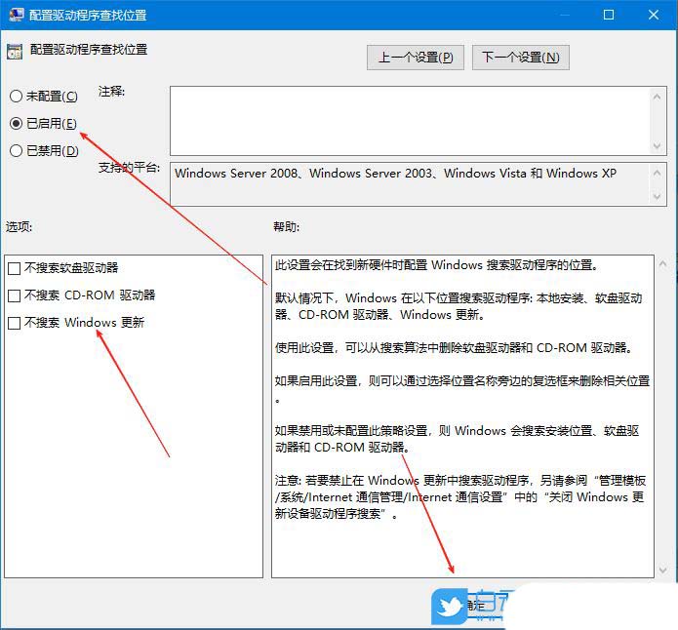Select the 已启用(E) radio button
The width and height of the screenshot is (678, 630).
point(16,124)
